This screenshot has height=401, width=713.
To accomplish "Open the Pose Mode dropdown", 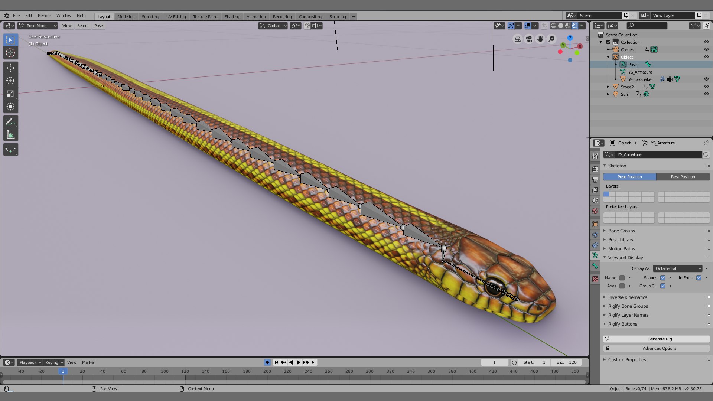I will point(38,26).
